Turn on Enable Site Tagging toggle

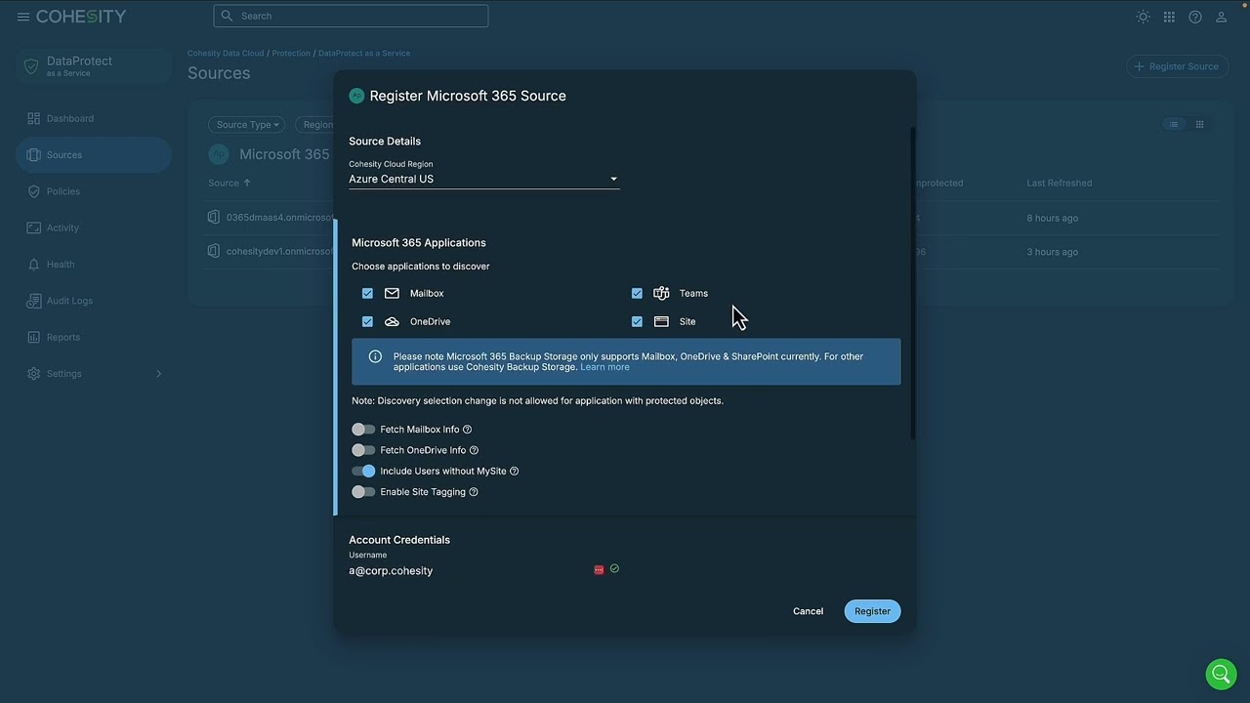(x=363, y=492)
